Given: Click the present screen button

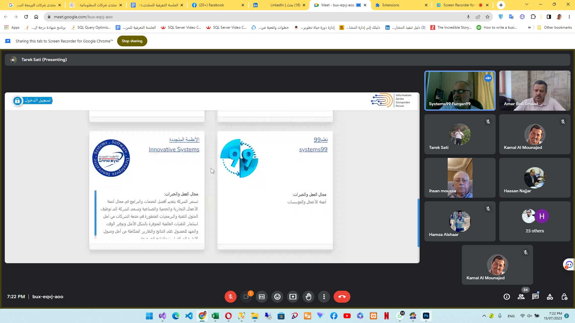Looking at the screenshot, I should pyautogui.click(x=293, y=297).
